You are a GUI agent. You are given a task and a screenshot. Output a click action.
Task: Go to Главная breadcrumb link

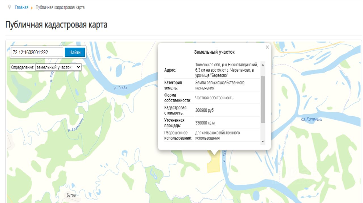pos(22,8)
